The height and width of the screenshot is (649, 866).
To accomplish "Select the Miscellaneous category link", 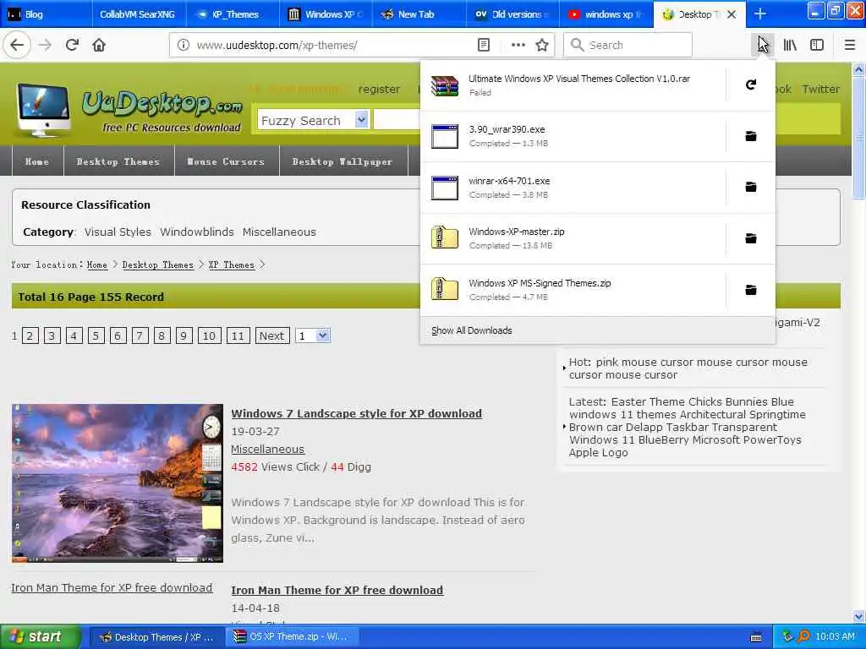I will point(279,232).
